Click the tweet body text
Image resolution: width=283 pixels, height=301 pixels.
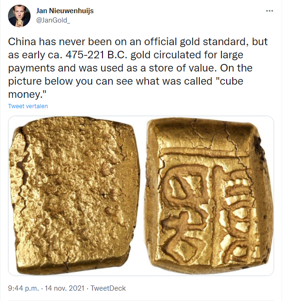tap(138, 68)
